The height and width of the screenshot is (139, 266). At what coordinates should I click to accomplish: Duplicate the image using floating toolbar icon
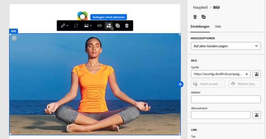point(117,26)
